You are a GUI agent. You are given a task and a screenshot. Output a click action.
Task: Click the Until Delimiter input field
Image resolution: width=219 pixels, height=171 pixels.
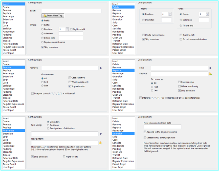coord(204,20)
